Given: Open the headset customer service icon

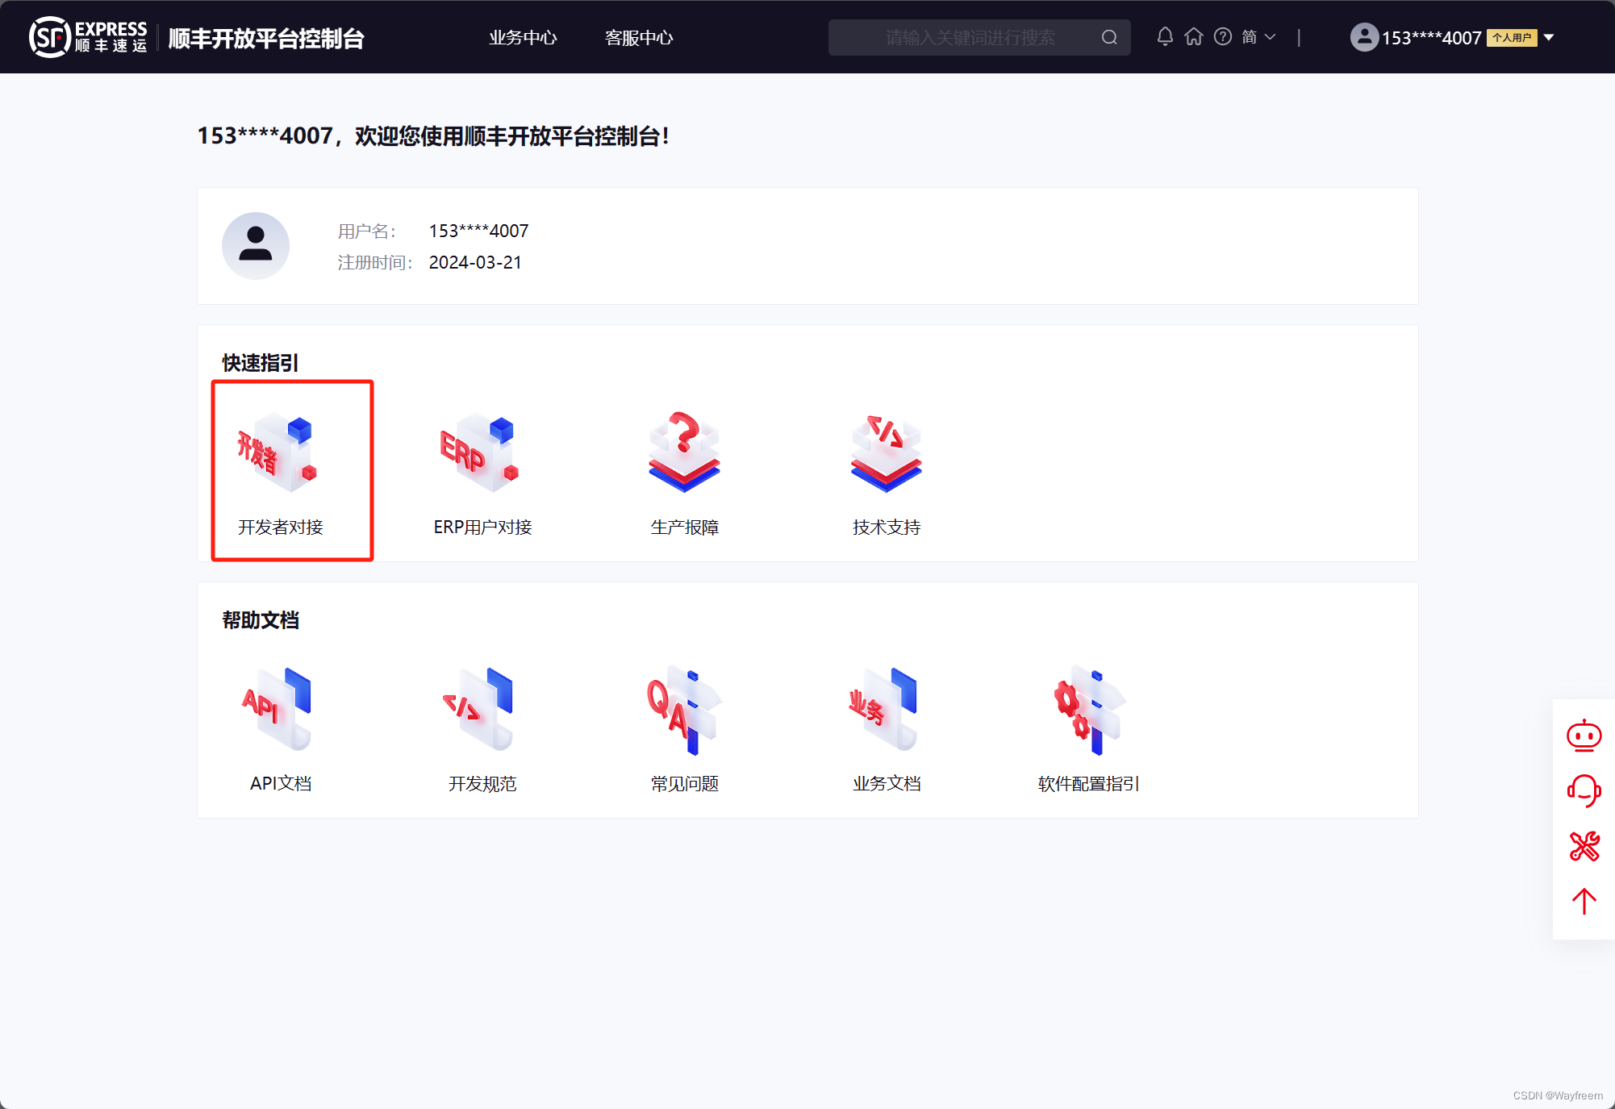Looking at the screenshot, I should (1584, 790).
